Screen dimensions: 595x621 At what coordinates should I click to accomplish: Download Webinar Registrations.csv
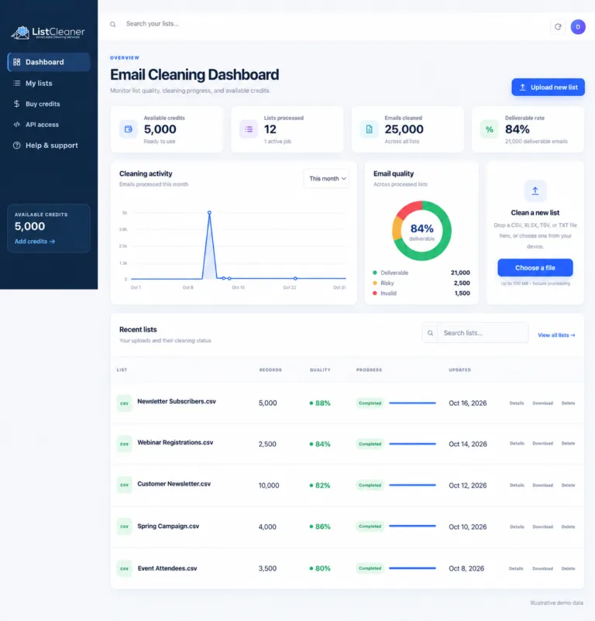click(x=543, y=444)
